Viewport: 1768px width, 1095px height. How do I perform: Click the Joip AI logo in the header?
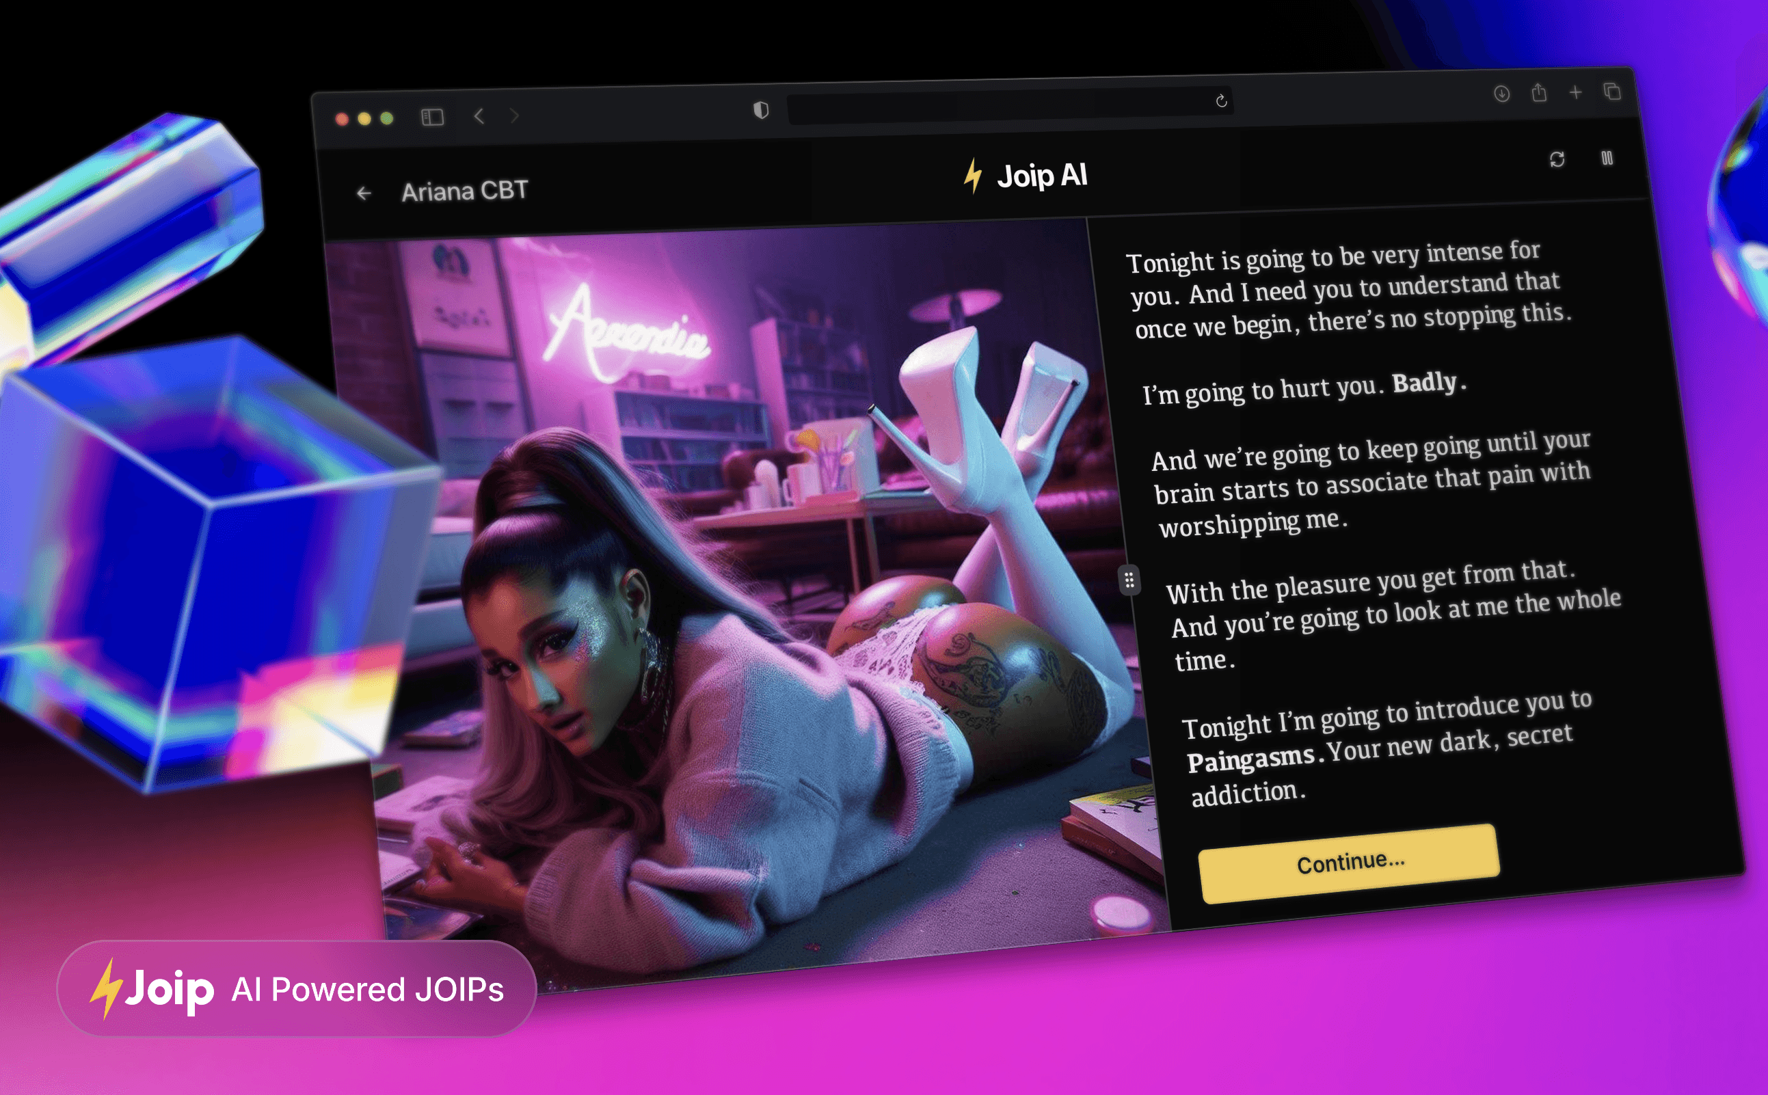[1026, 176]
